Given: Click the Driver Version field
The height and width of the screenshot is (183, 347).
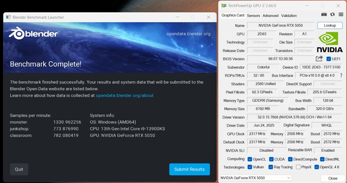Looking at the screenshot, I should [x=295, y=117].
